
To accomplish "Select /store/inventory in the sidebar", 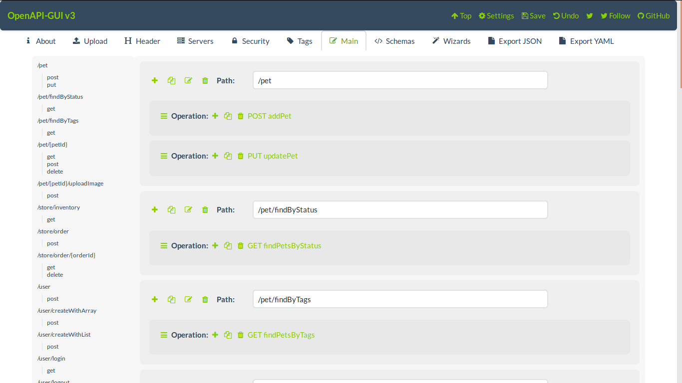I will [x=58, y=207].
